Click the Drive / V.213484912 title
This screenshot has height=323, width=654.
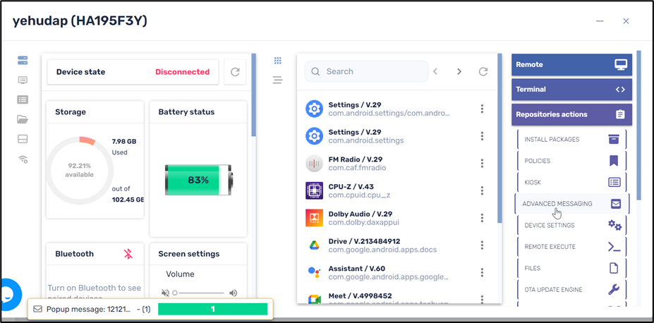pyautogui.click(x=364, y=241)
